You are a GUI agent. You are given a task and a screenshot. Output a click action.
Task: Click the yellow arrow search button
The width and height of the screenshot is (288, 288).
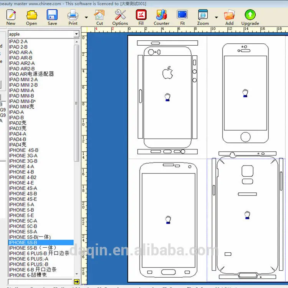click(76, 281)
